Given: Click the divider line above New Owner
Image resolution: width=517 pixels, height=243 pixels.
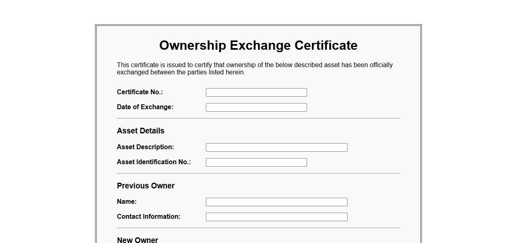Looking at the screenshot, I should click(x=258, y=228).
